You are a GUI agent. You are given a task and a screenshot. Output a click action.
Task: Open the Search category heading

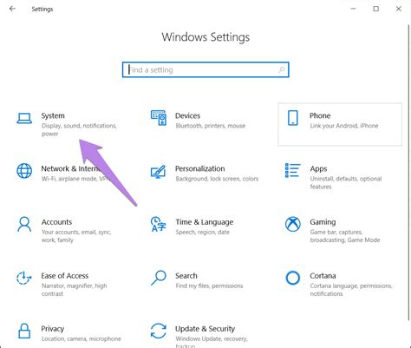[x=186, y=276]
